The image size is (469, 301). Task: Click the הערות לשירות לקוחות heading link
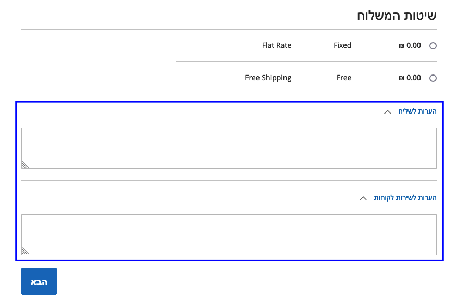[405, 197]
